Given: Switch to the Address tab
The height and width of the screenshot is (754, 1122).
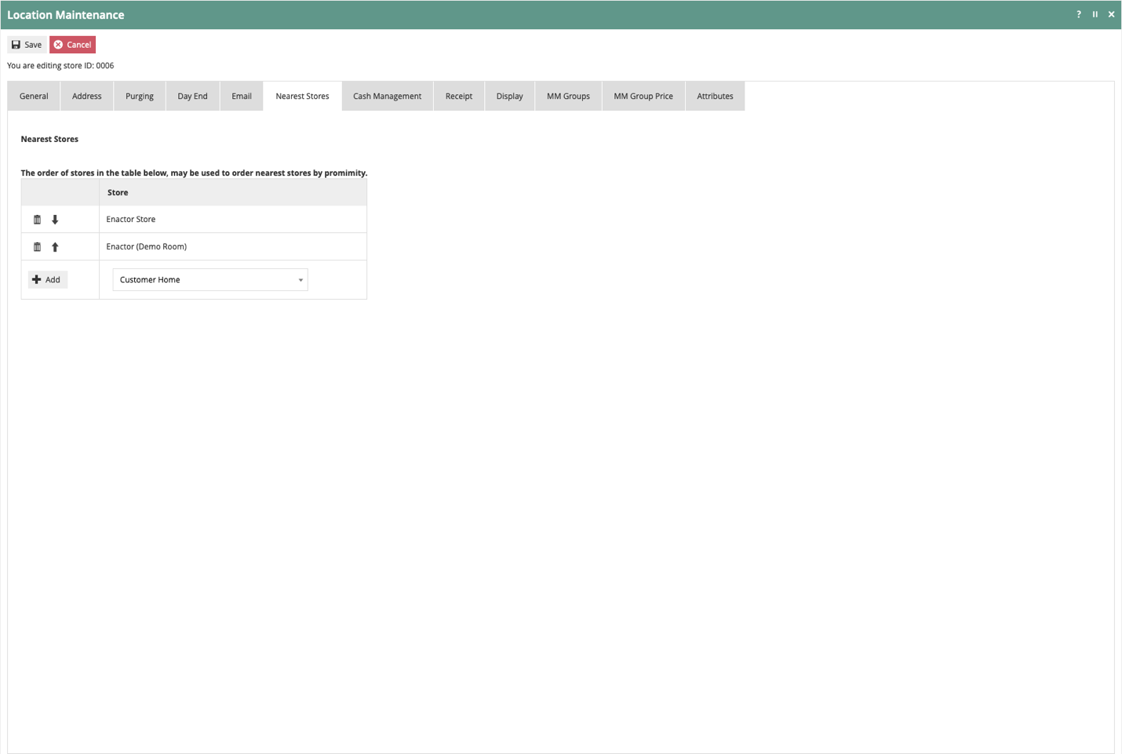Looking at the screenshot, I should tap(87, 97).
